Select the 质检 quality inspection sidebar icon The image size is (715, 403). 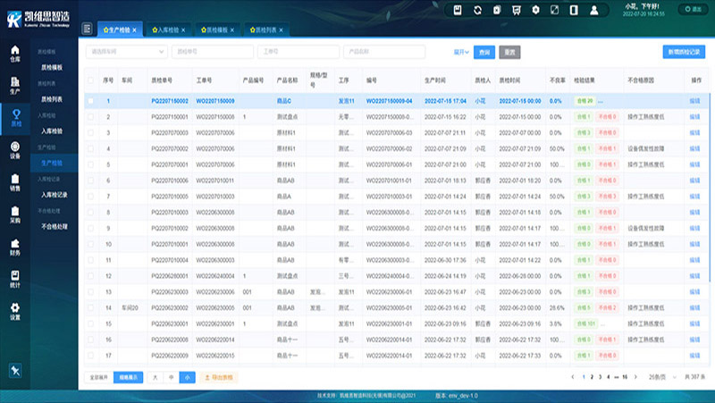[16, 118]
